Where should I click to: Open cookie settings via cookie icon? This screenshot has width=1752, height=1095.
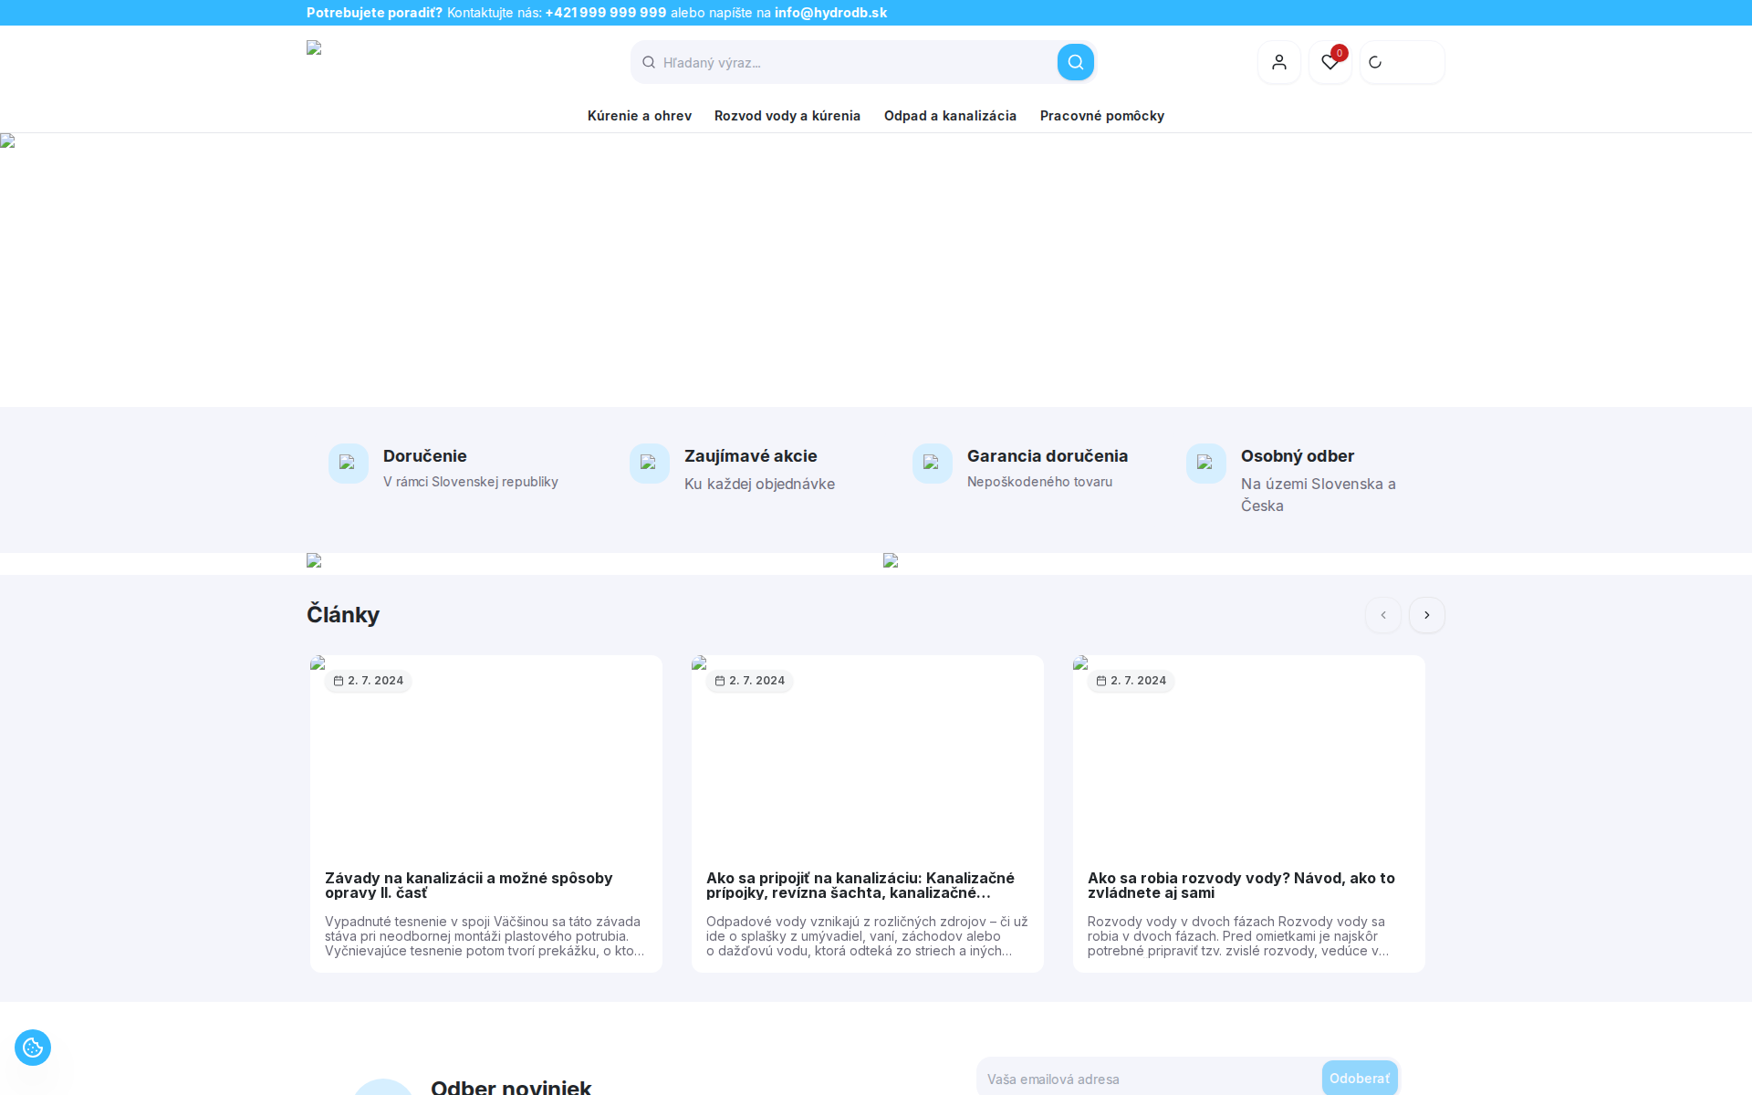[33, 1047]
